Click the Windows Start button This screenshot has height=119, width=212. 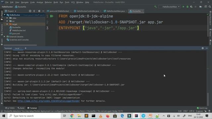(4, 116)
